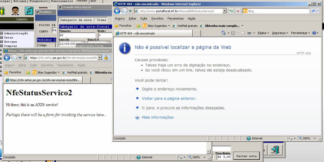Click the portalfiscal.inf.br address field
This screenshot has height=162, width=324.
coord(178,11)
